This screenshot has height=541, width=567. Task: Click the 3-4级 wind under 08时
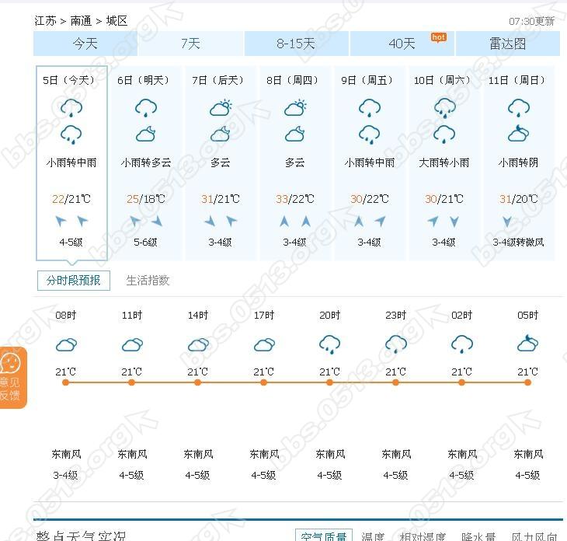pyautogui.click(x=65, y=475)
